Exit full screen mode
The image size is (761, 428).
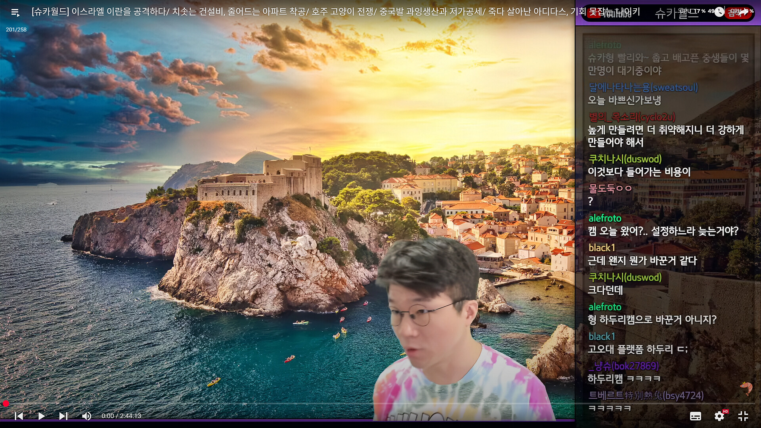[743, 416]
